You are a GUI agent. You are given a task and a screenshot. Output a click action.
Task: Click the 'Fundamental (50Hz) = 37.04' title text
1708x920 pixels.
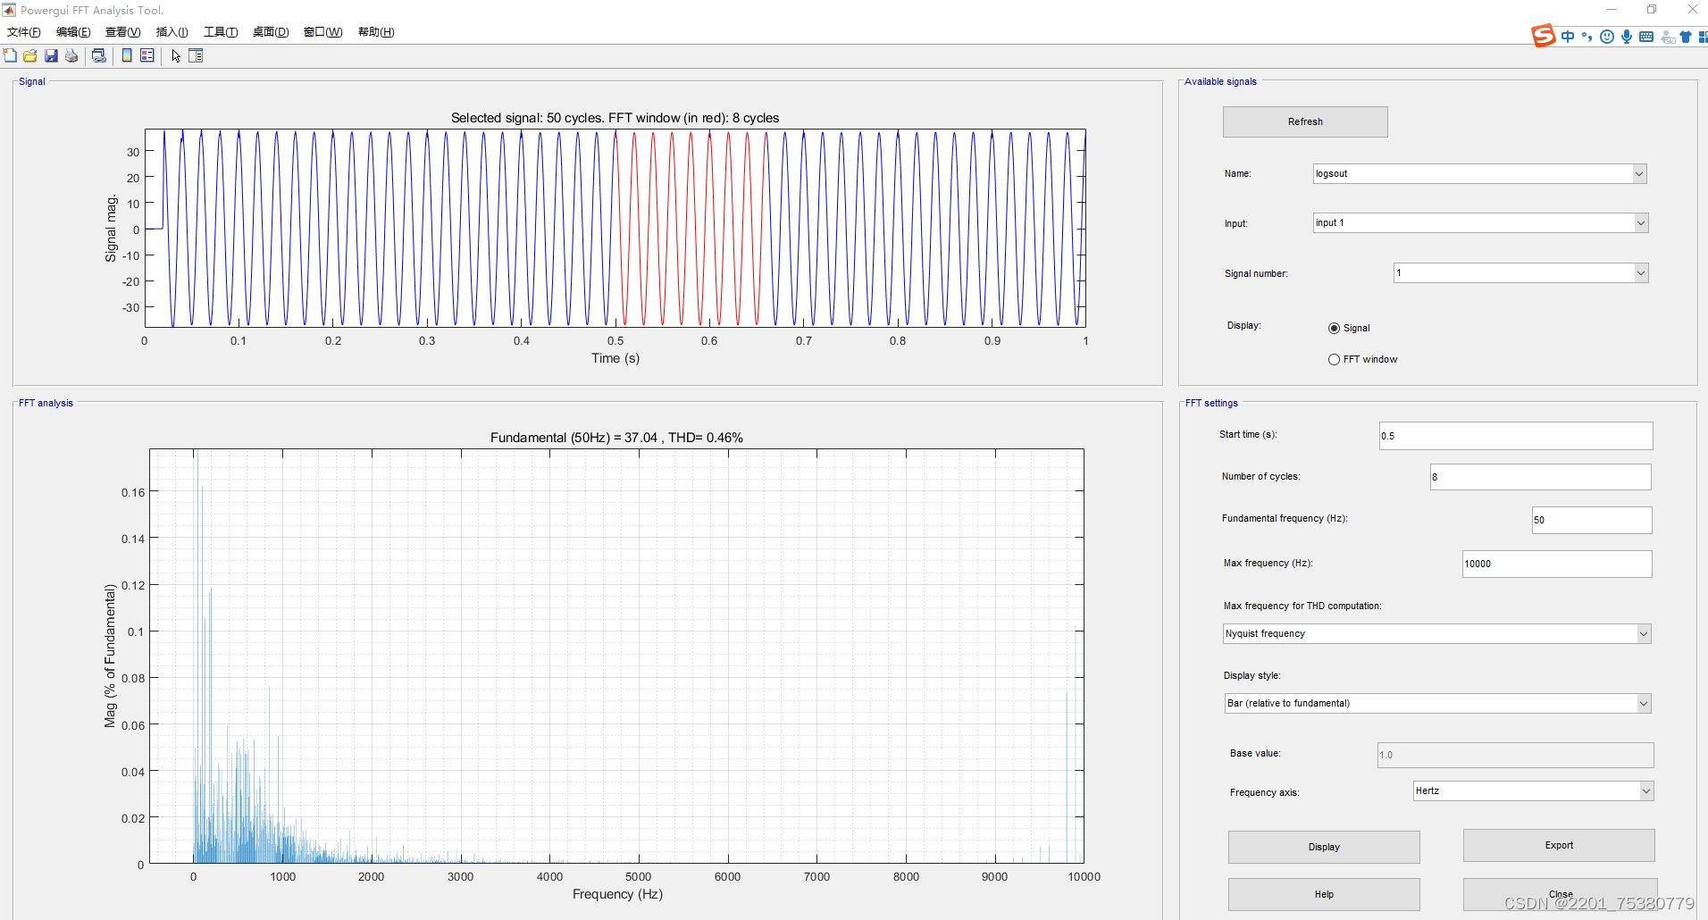pyautogui.click(x=616, y=438)
